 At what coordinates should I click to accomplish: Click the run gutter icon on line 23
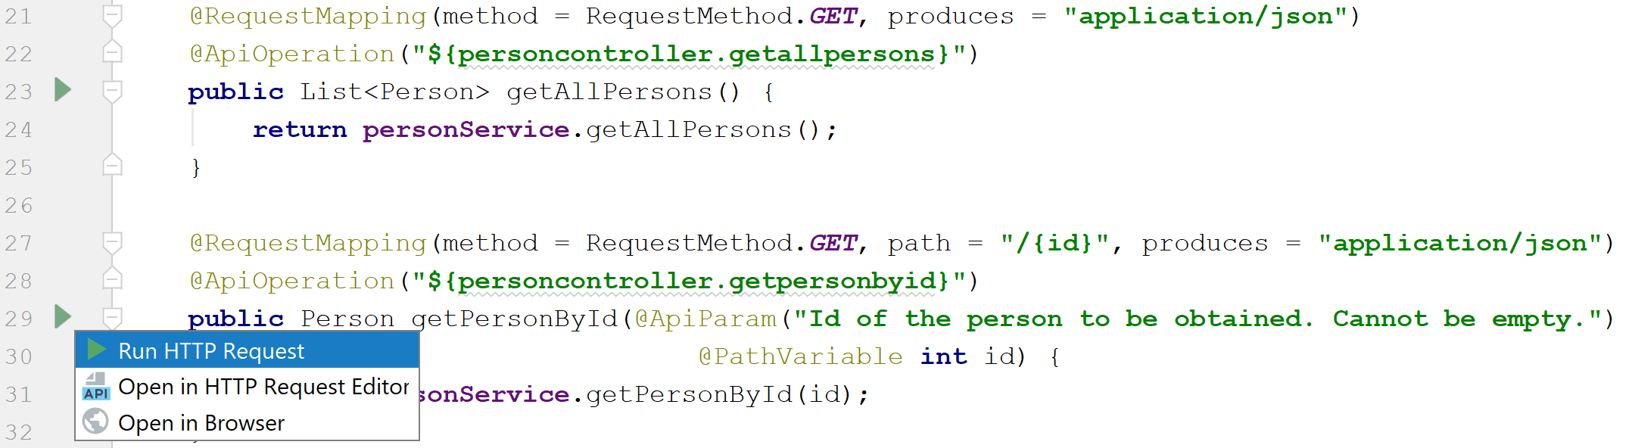coord(63,90)
